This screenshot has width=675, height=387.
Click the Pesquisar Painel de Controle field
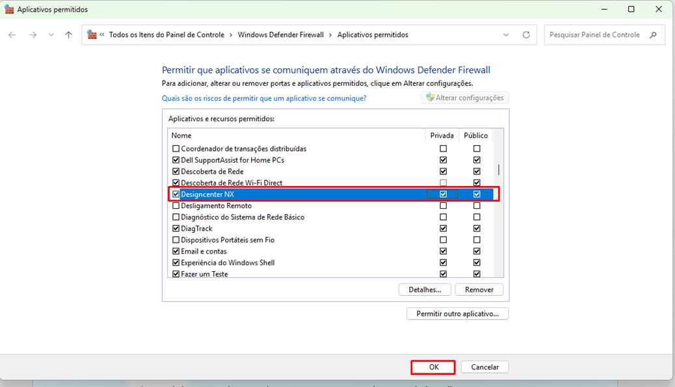[x=595, y=35]
